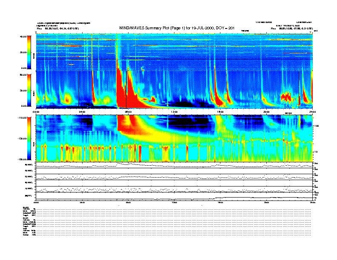Click the 16:00 tick label below RAD1 spectrogram
The width and height of the screenshot is (337, 260).
[x=220, y=112]
